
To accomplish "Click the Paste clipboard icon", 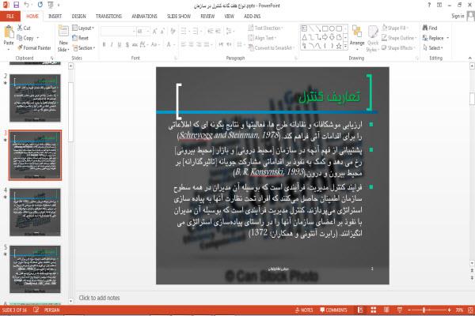I will coord(9,32).
